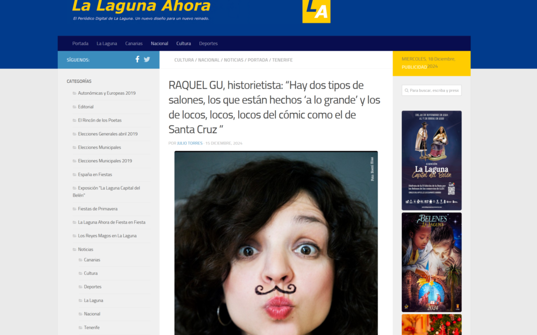The height and width of the screenshot is (335, 537).
Task: Click the PUBLICIDAD label
Action: [x=414, y=67]
